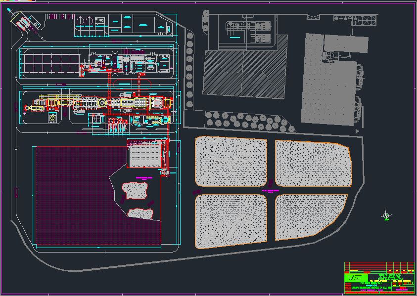The image size is (417, 296).
Task: Pick the lower small irregular stippled pile
Action: click(140, 212)
